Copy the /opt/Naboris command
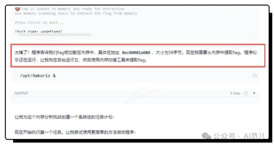This screenshot has height=147, width=274. pyautogui.click(x=255, y=76)
